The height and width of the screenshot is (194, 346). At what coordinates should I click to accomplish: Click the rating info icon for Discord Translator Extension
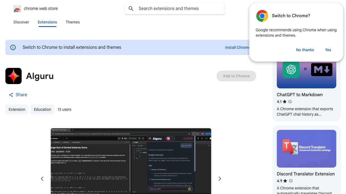point(291,181)
